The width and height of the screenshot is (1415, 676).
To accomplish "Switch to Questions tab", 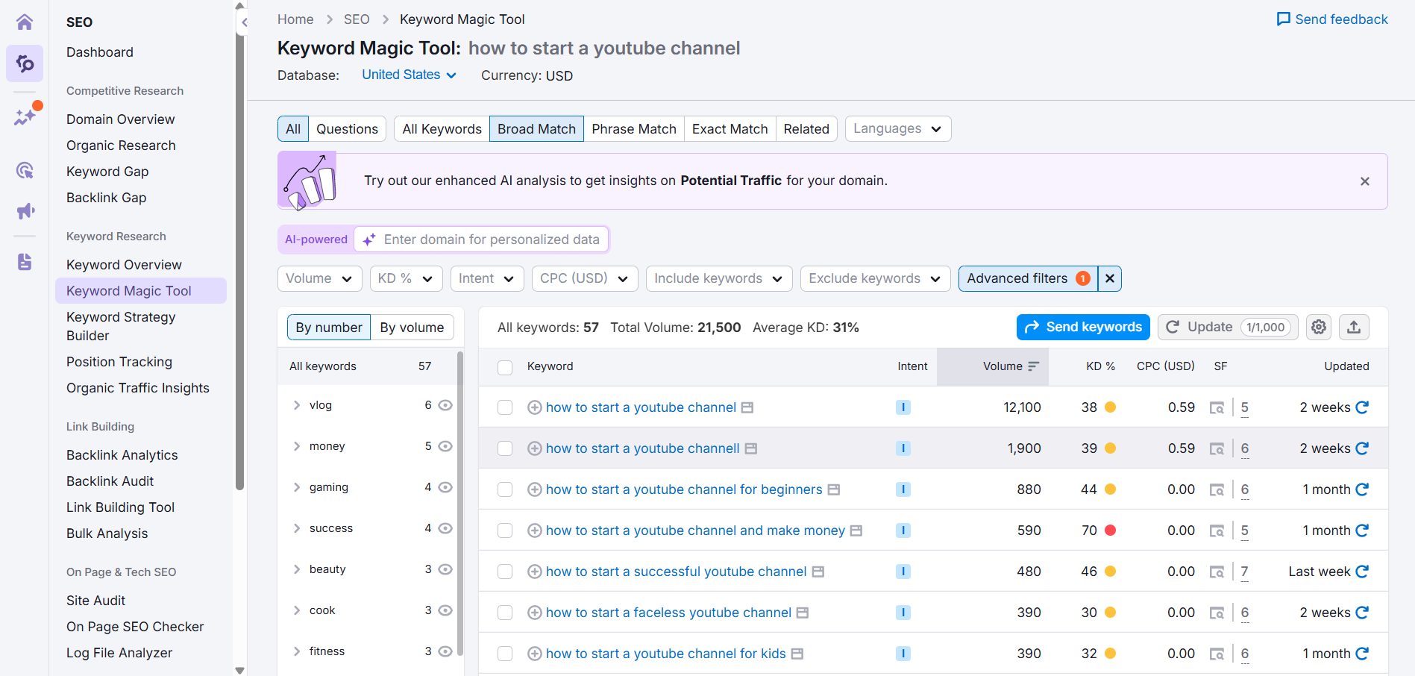I will (x=347, y=128).
